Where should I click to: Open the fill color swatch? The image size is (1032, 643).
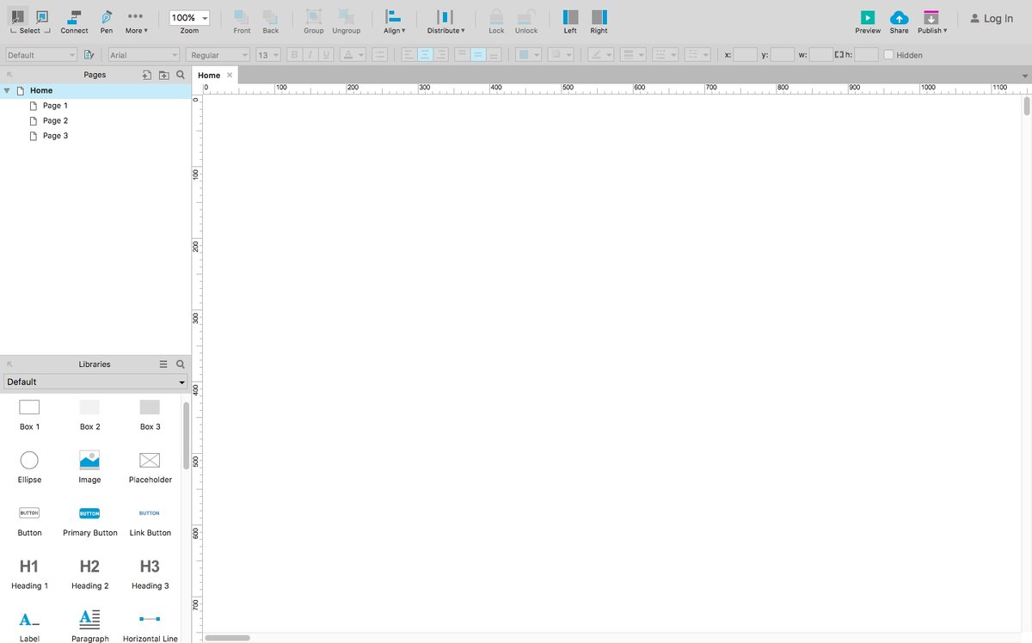523,55
